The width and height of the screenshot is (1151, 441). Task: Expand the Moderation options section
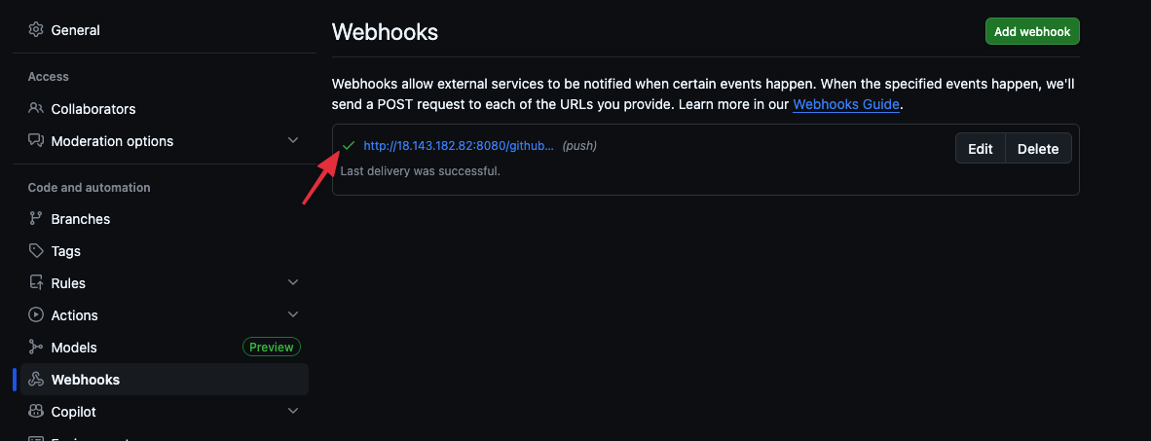tap(293, 141)
